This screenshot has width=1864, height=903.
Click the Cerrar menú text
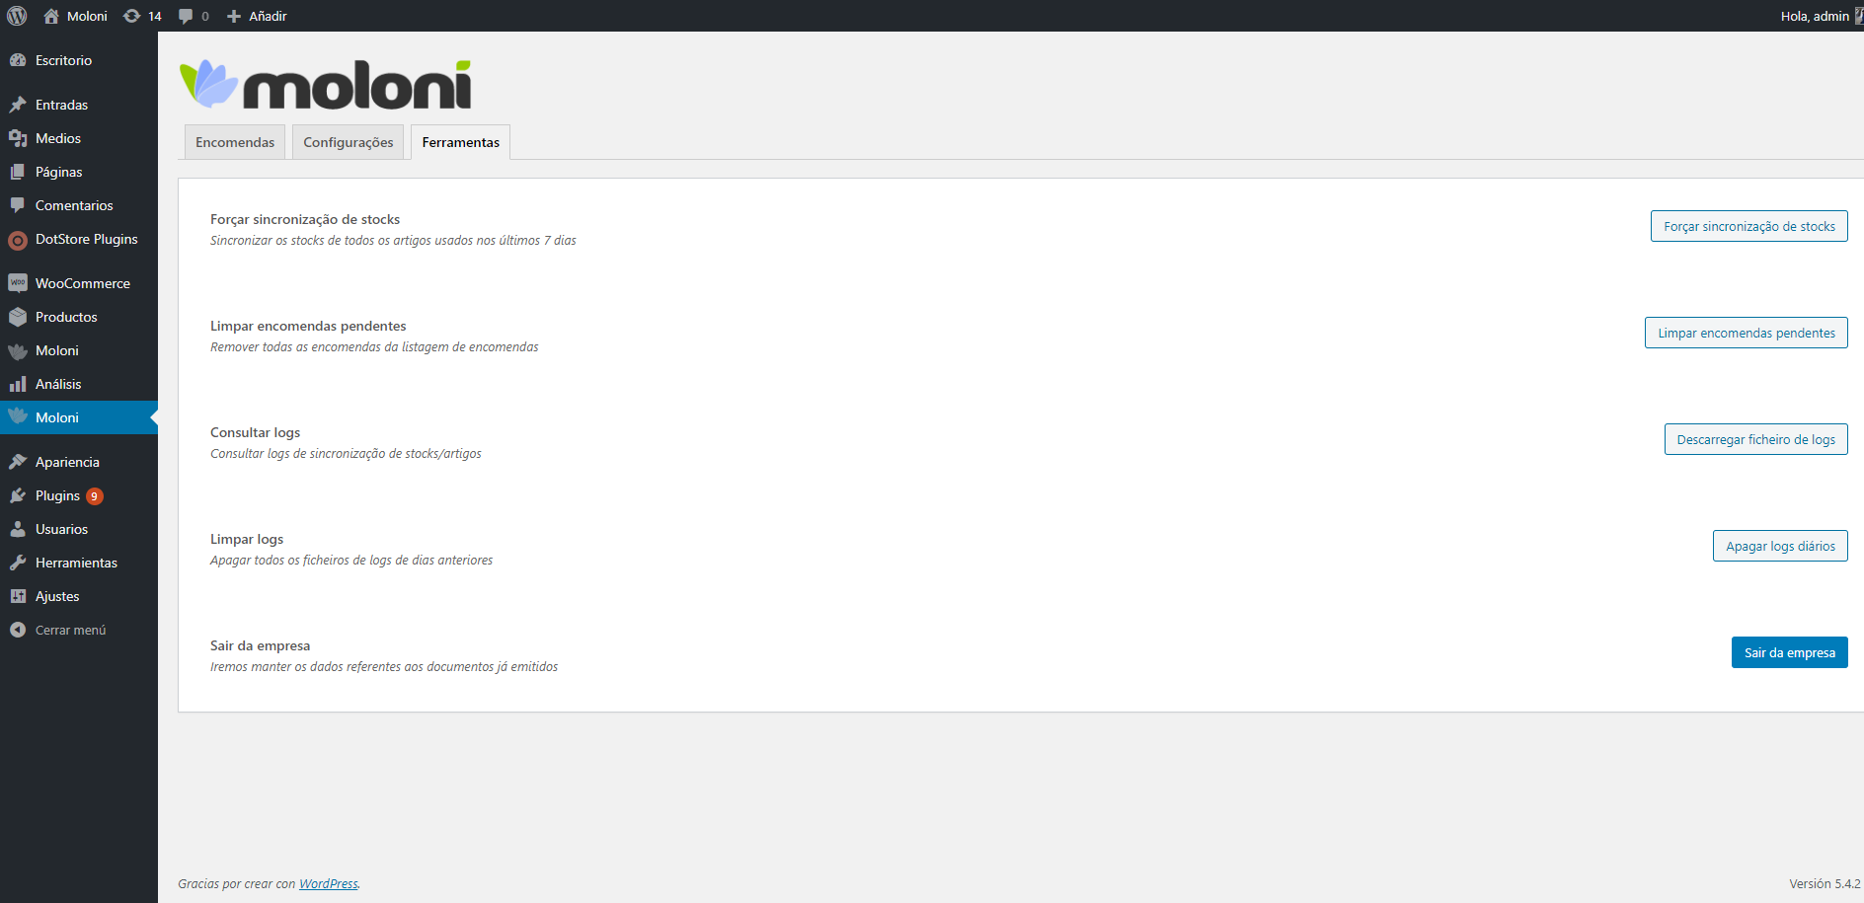tap(70, 630)
